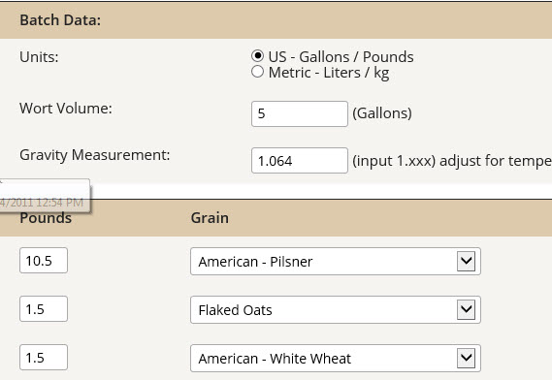Click the chevron arrow on the Pilsner selector

[466, 261]
